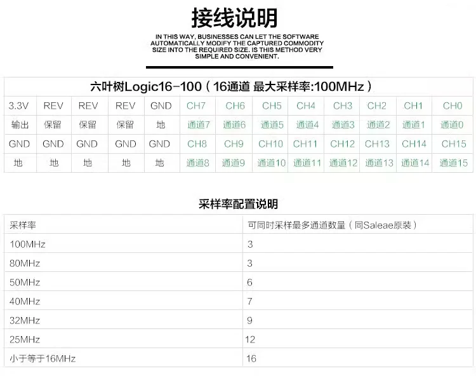
Task: Click channel count '3' in 100MHz row
Action: click(x=250, y=245)
